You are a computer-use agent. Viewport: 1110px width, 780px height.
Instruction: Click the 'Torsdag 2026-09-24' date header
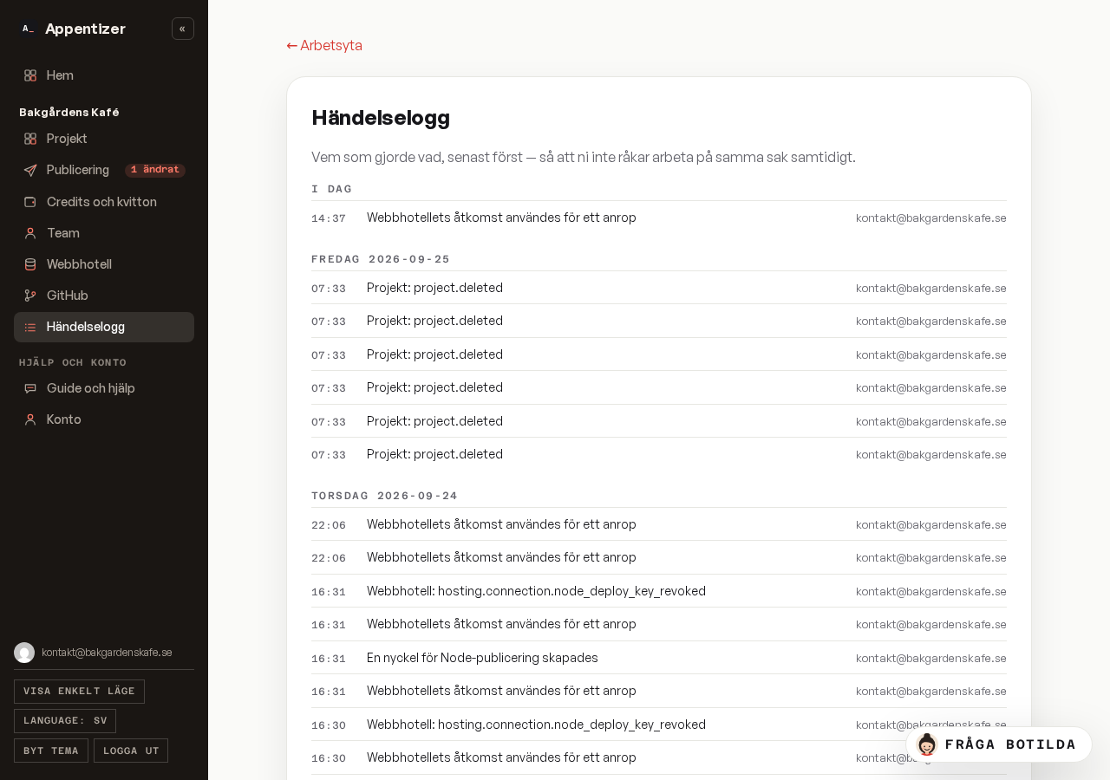pos(384,496)
